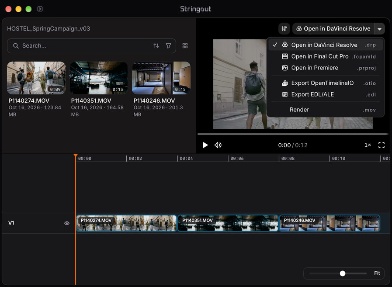
Task: Open the filter funnel icon
Action: 169,46
